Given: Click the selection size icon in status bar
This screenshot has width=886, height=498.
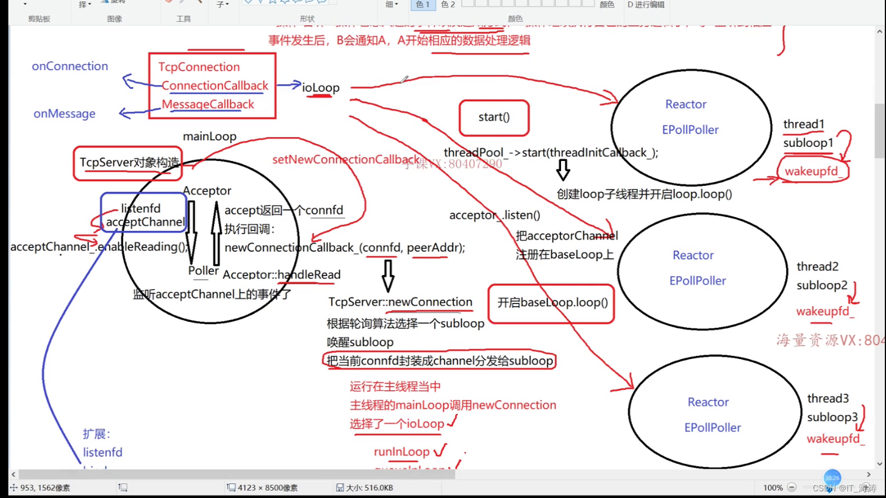Looking at the screenshot, I should (123, 488).
